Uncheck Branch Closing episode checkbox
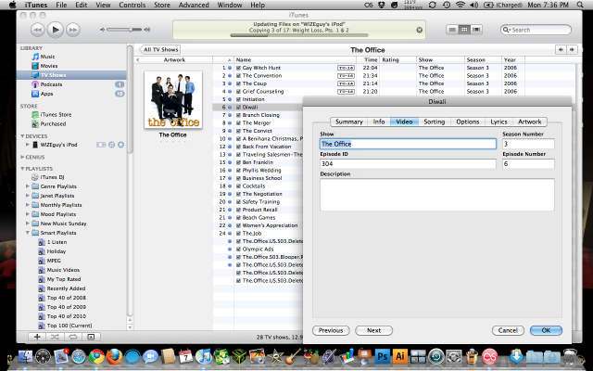This screenshot has width=593, height=371. tap(239, 115)
